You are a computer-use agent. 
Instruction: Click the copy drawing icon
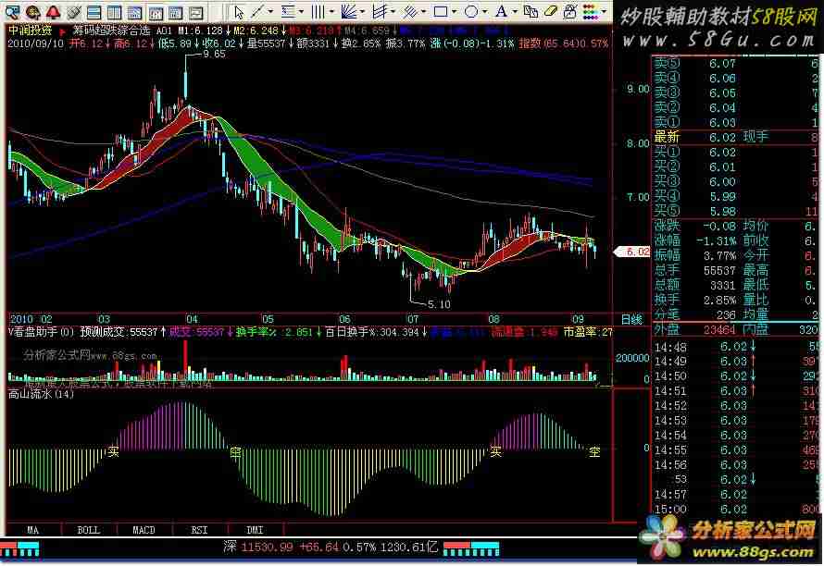point(530,12)
